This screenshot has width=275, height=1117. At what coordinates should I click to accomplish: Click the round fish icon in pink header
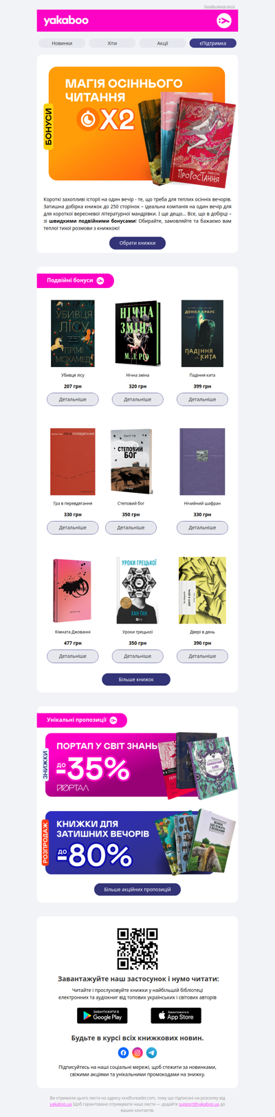[x=223, y=21]
